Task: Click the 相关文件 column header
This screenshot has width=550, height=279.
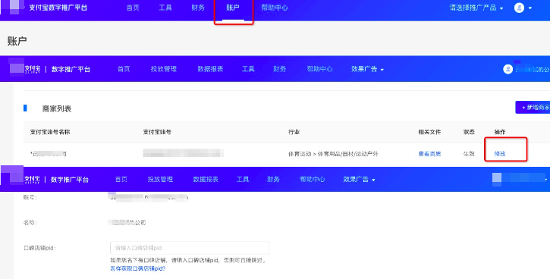Action: (x=429, y=132)
